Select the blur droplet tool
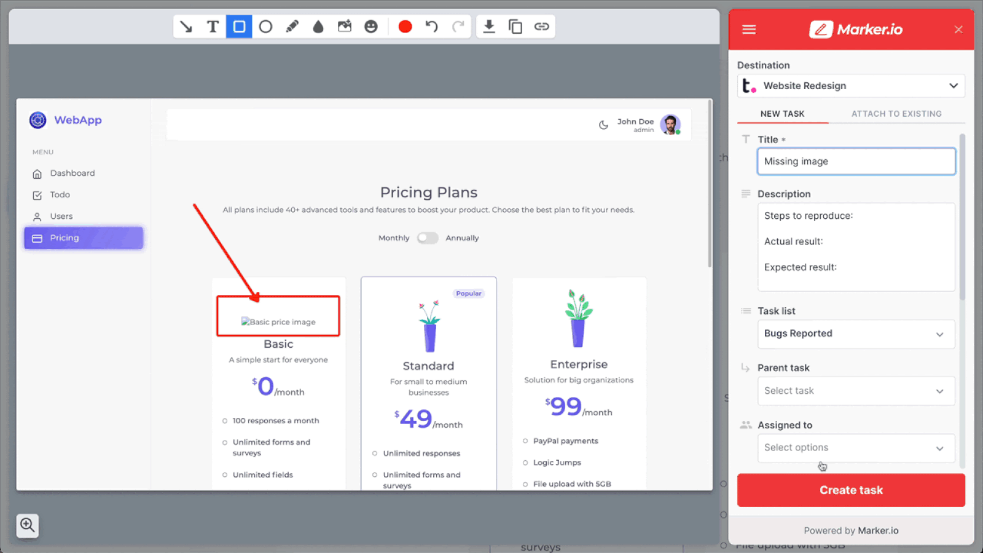The height and width of the screenshot is (553, 983). coord(318,26)
